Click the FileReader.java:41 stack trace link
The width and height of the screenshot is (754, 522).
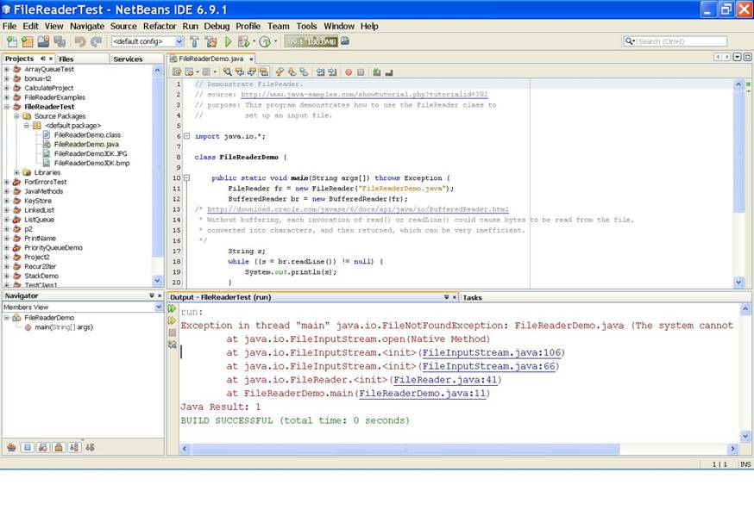(x=445, y=380)
